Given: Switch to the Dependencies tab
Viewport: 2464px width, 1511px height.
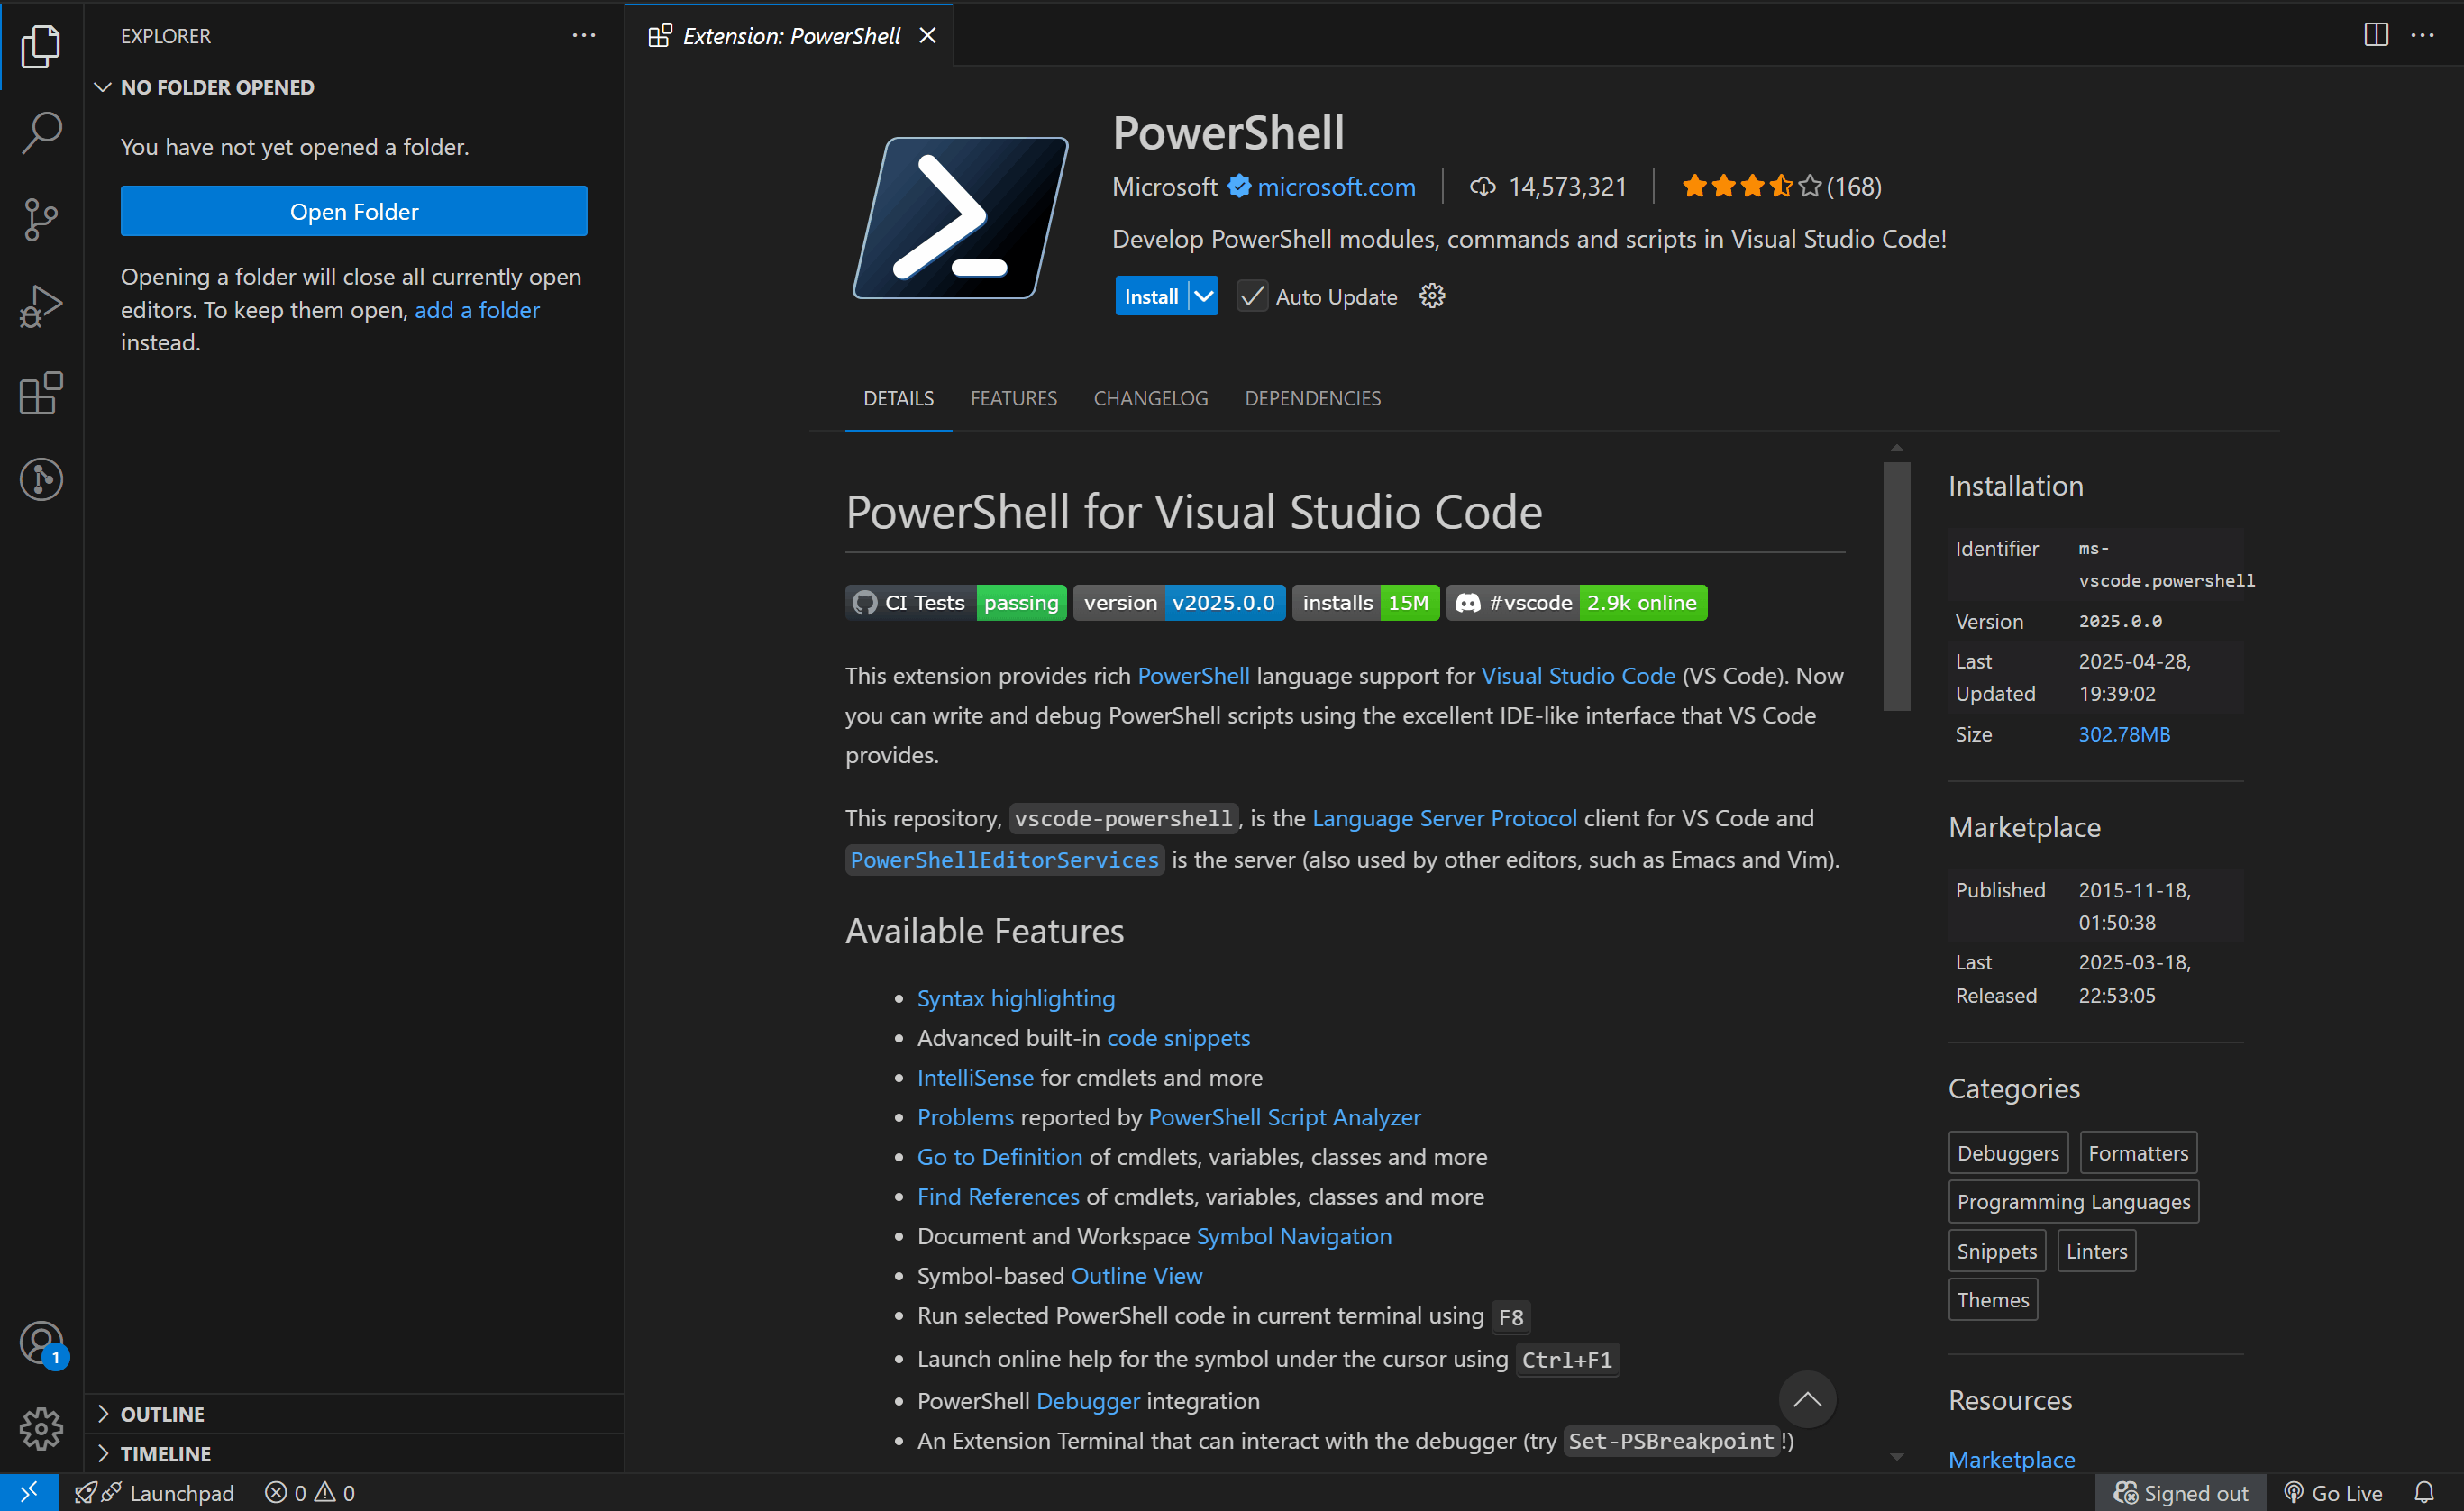Looking at the screenshot, I should 1312,398.
